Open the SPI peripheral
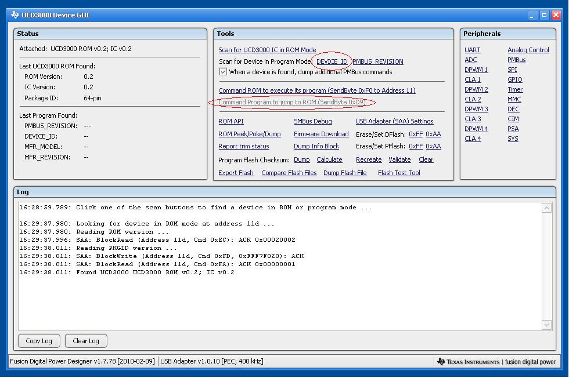This screenshot has height=378, width=569. coord(512,70)
